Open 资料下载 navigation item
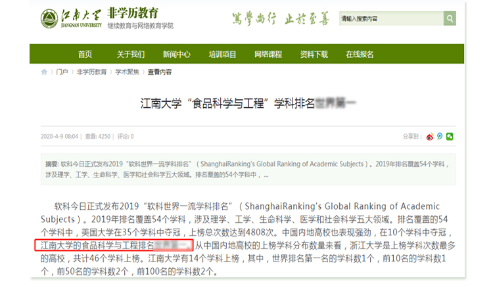 tap(314, 55)
